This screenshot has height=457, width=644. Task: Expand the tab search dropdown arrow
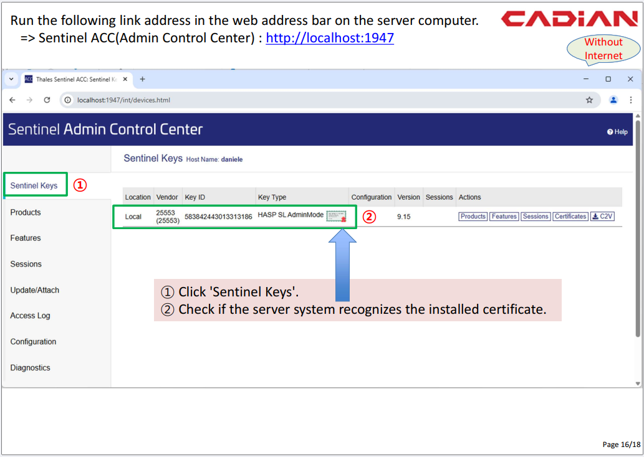11,79
